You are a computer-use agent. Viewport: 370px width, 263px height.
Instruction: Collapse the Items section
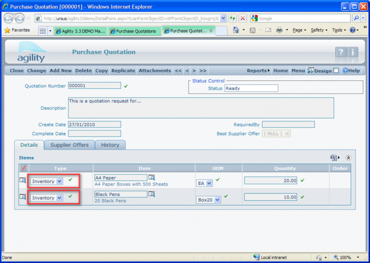pyautogui.click(x=348, y=158)
